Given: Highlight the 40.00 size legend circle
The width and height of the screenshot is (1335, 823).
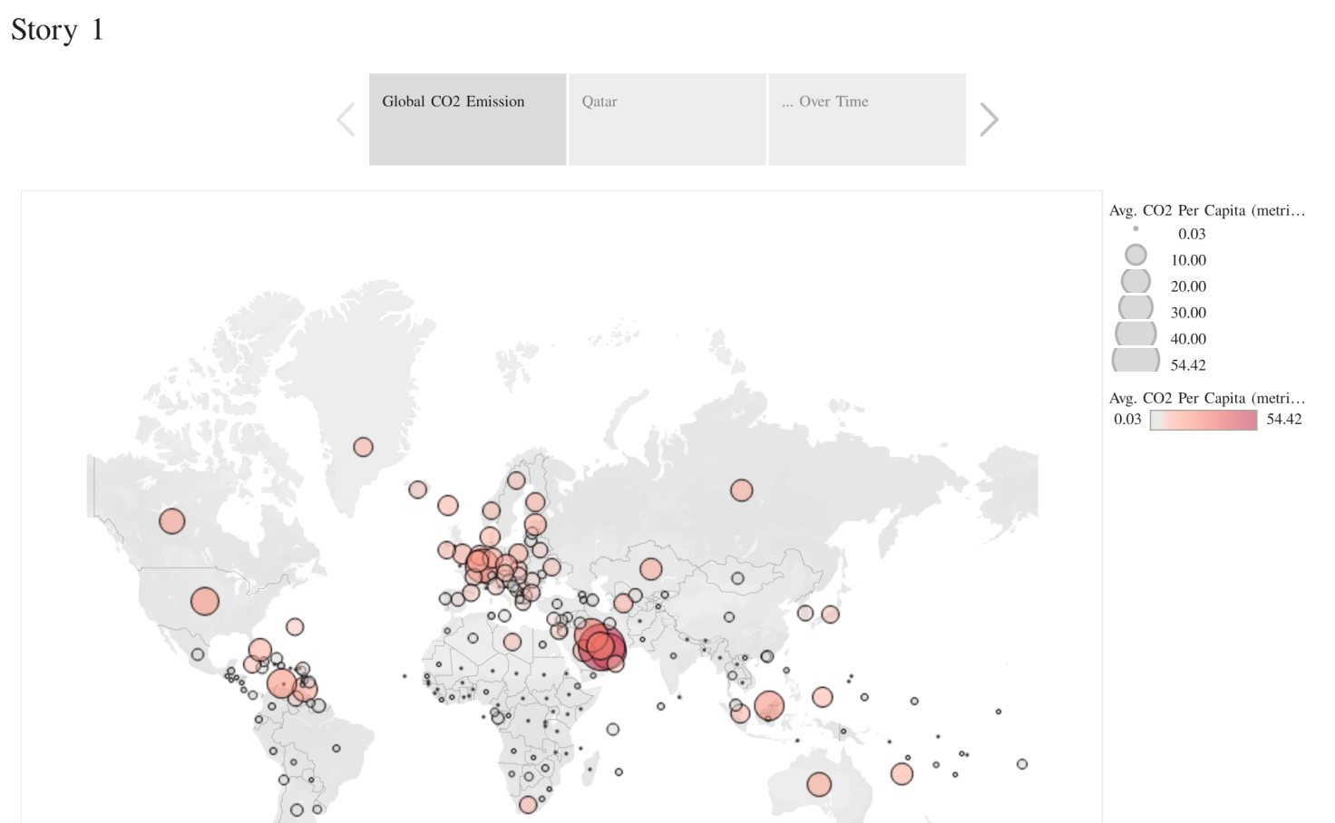Looking at the screenshot, I should click(1135, 334).
